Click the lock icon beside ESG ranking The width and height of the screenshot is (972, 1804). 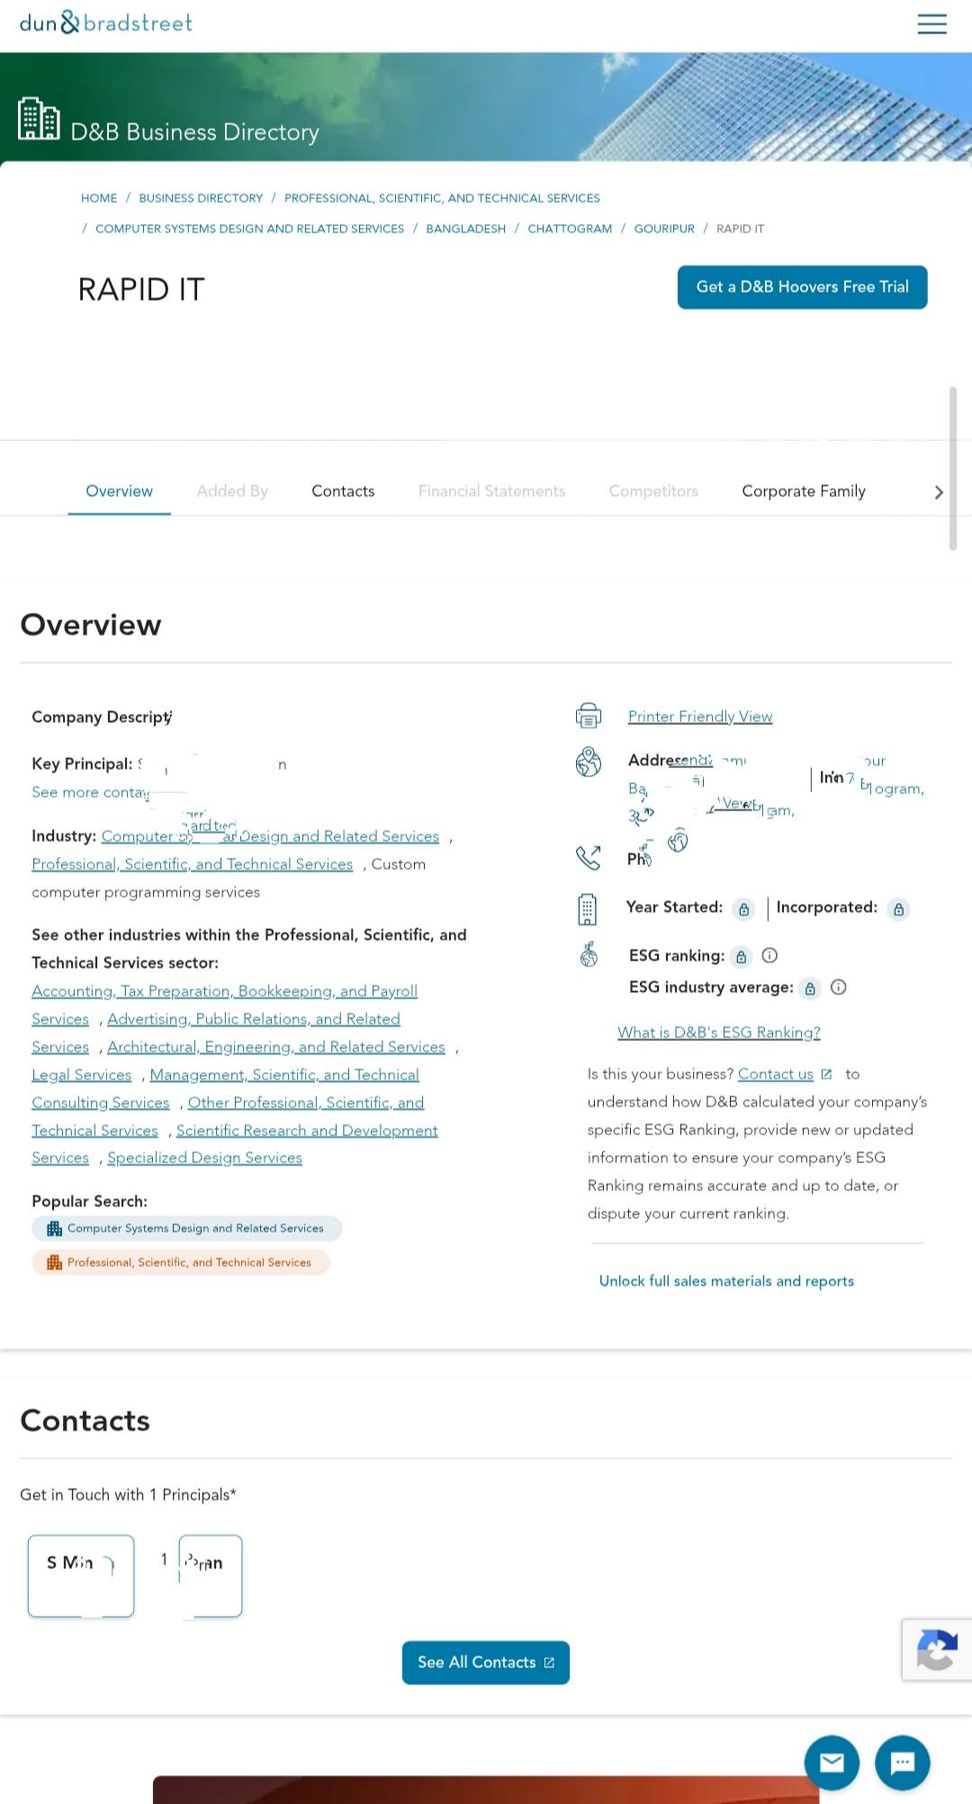pos(741,957)
